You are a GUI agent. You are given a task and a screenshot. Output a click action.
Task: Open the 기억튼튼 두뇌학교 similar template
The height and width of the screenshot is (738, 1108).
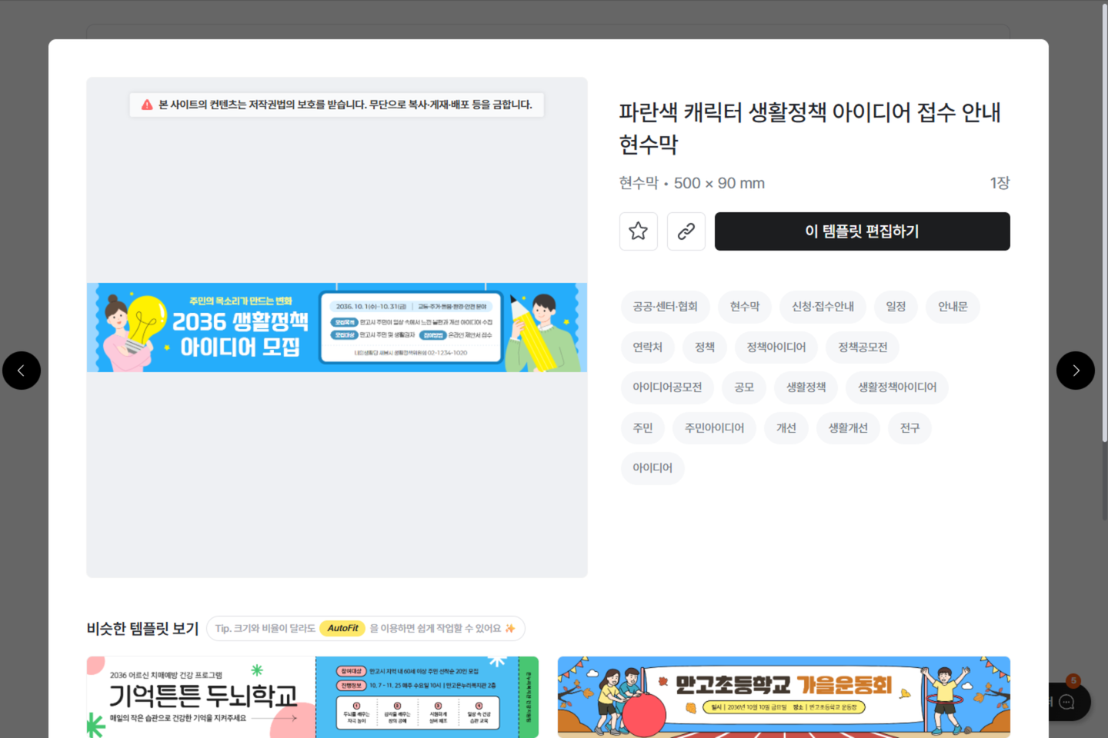point(312,697)
